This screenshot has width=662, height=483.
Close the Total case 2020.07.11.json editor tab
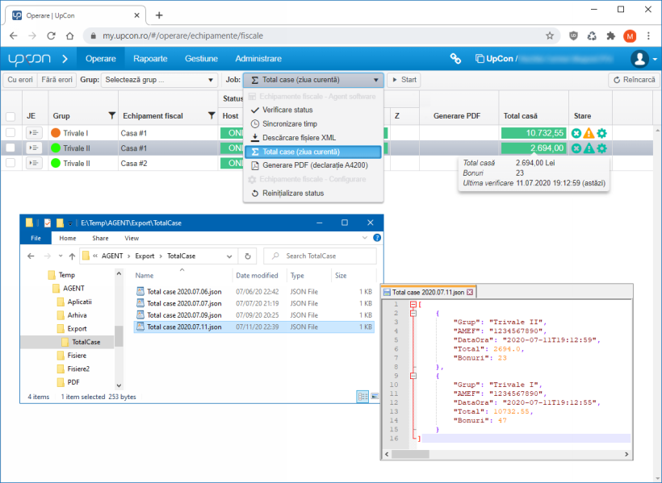tap(470, 292)
